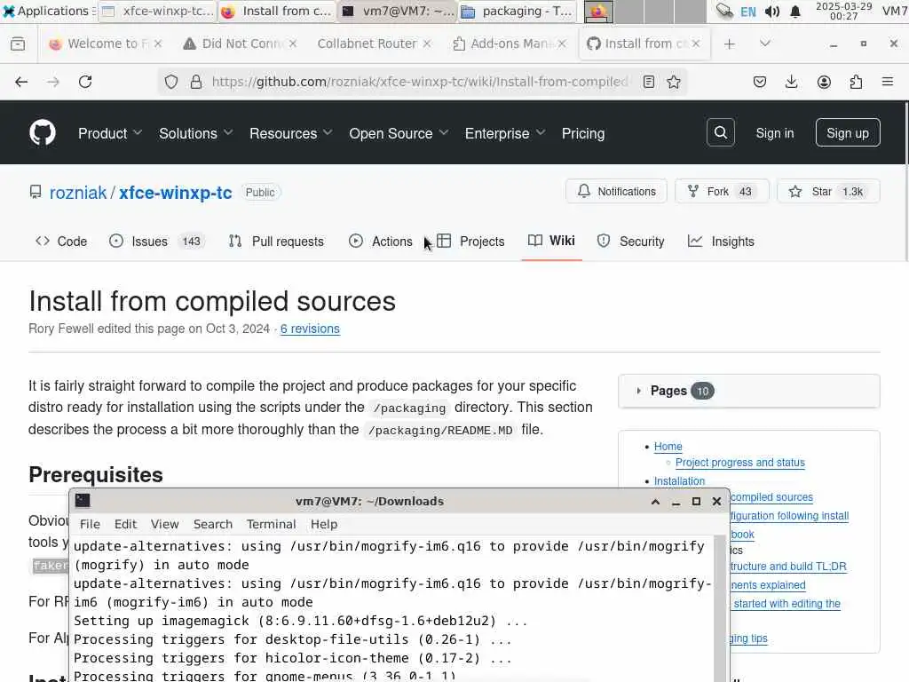Open the repository Code tab

(x=61, y=242)
